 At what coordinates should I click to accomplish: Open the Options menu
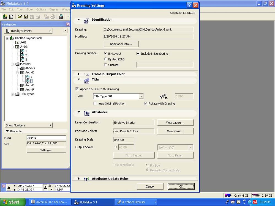point(41,9)
